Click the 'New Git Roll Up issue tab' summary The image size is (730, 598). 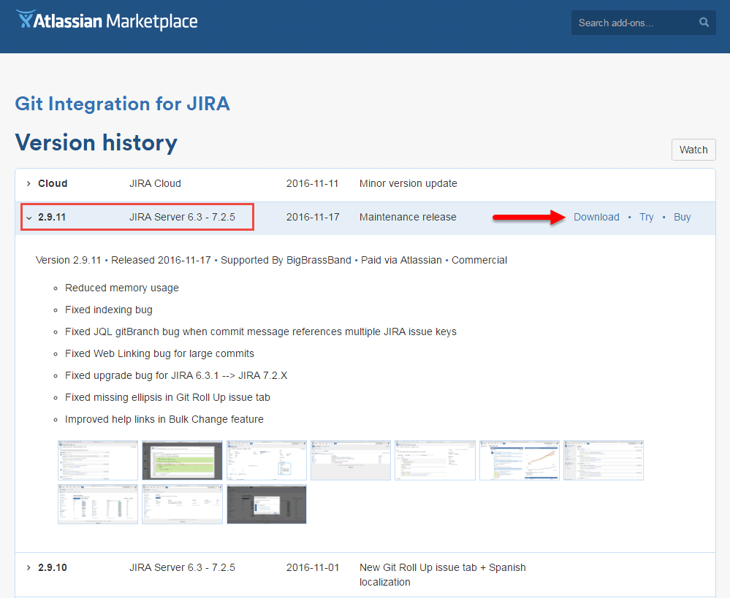pyautogui.click(x=443, y=575)
